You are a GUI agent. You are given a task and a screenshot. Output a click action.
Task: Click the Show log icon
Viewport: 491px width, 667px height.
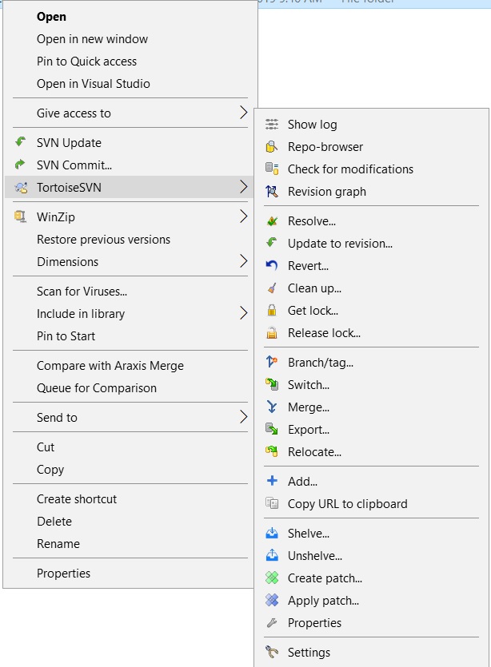(272, 124)
